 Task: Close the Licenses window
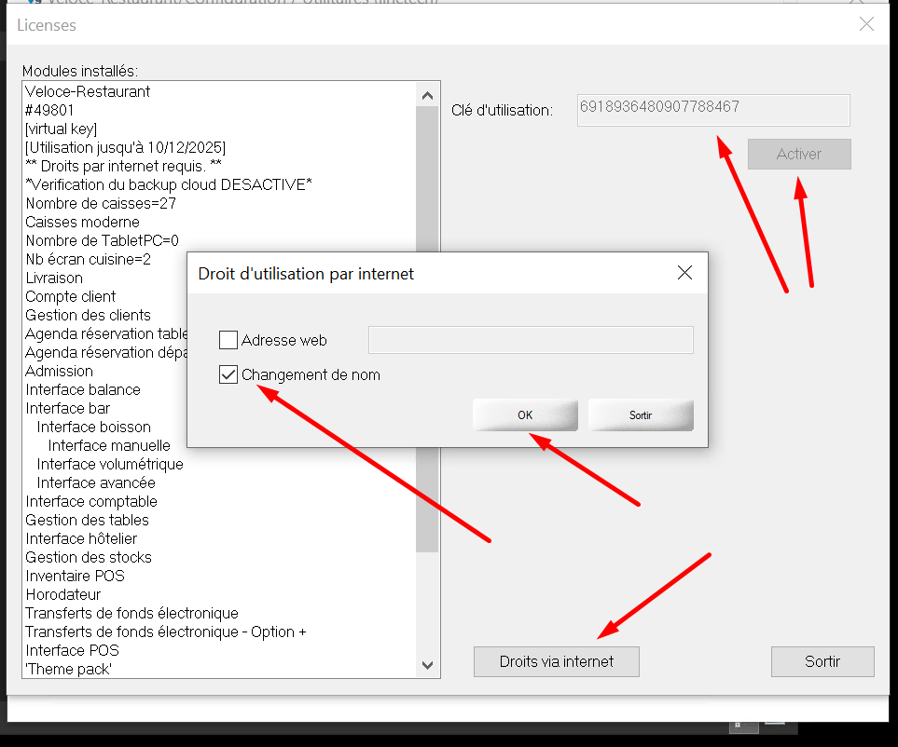tap(866, 24)
